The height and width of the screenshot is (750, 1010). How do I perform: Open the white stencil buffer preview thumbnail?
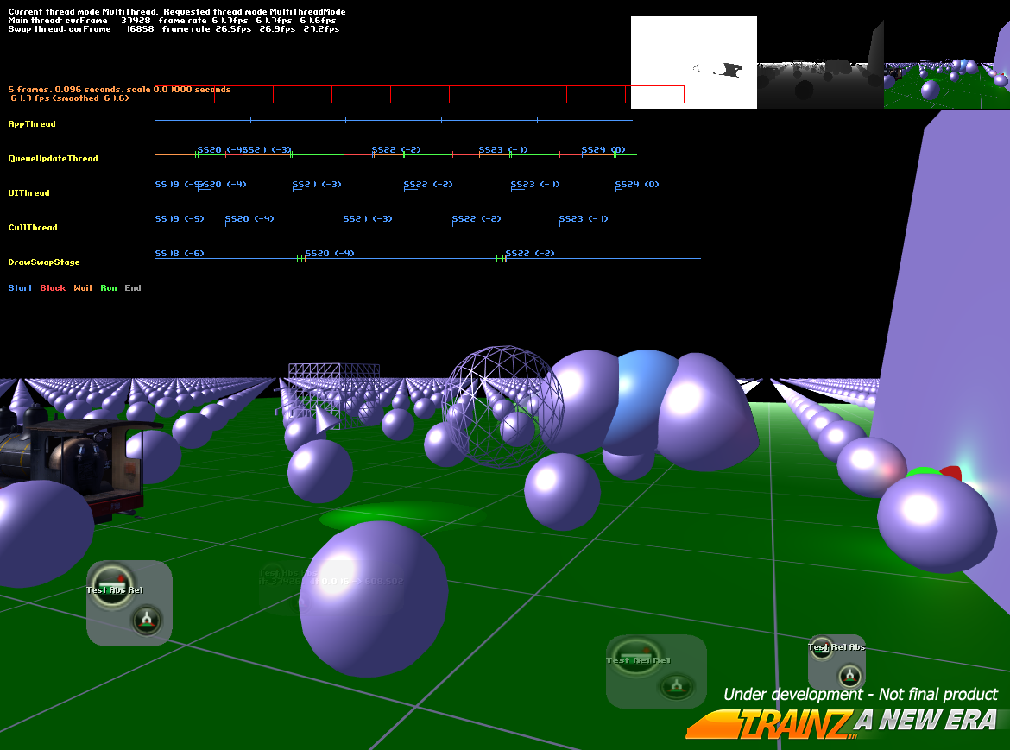coord(694,62)
